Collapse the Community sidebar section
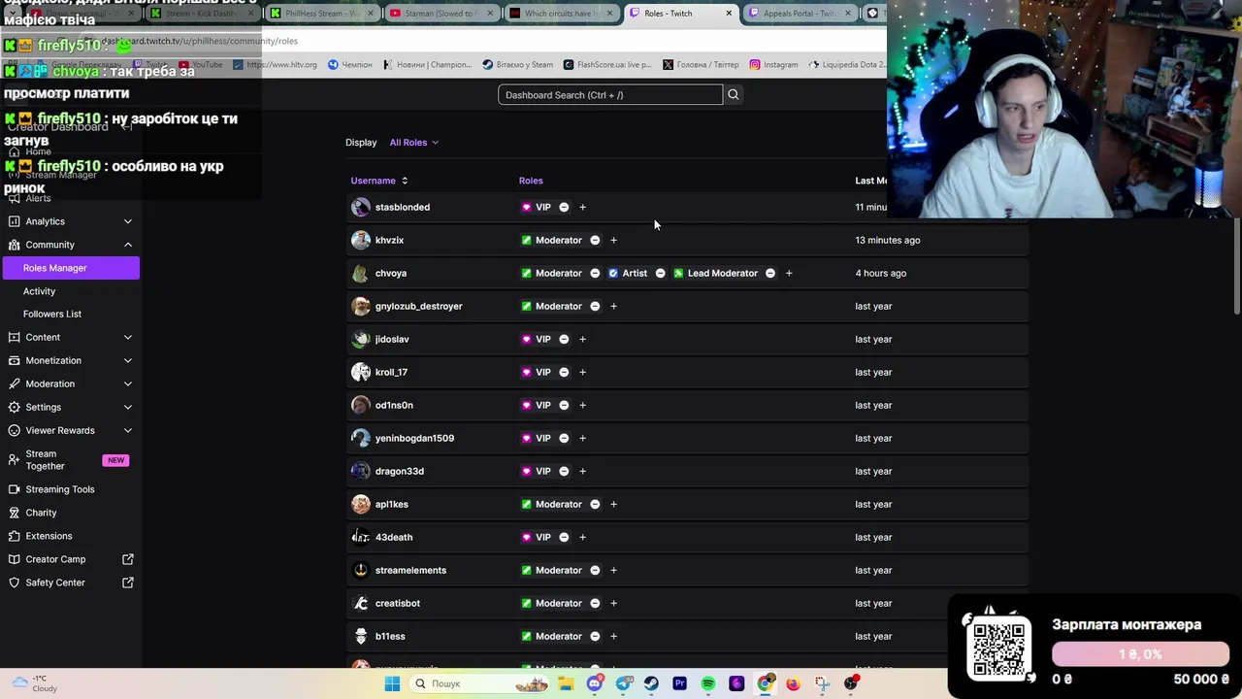Viewport: 1242px width, 699px height. (127, 245)
